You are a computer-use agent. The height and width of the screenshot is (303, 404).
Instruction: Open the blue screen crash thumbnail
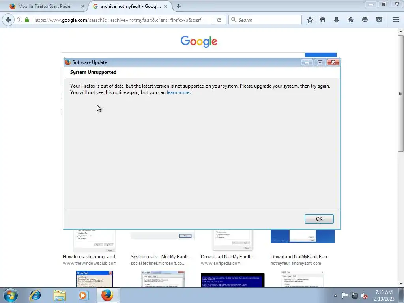point(233,281)
